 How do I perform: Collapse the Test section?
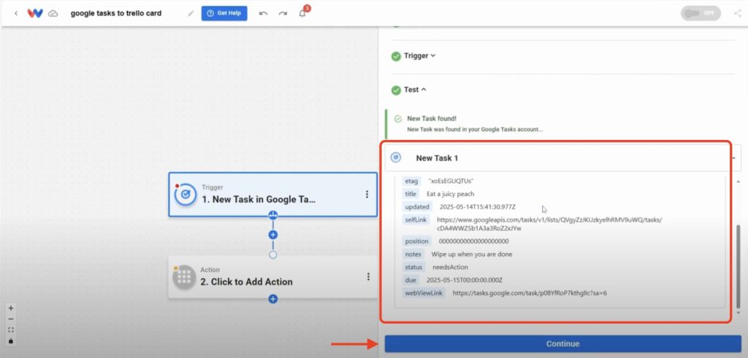[x=415, y=90]
